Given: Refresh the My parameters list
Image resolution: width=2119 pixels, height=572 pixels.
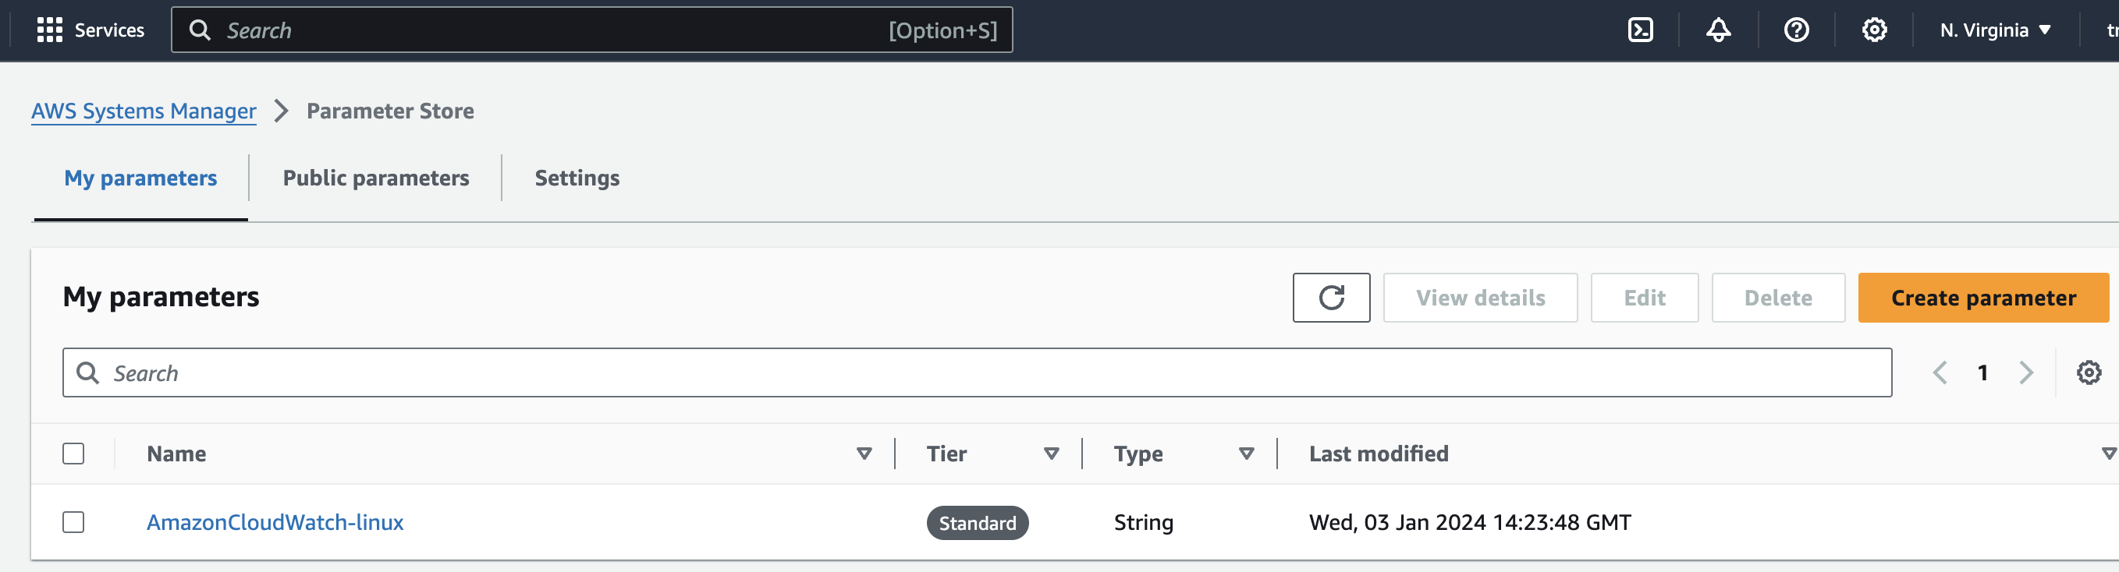Looking at the screenshot, I should 1331,298.
